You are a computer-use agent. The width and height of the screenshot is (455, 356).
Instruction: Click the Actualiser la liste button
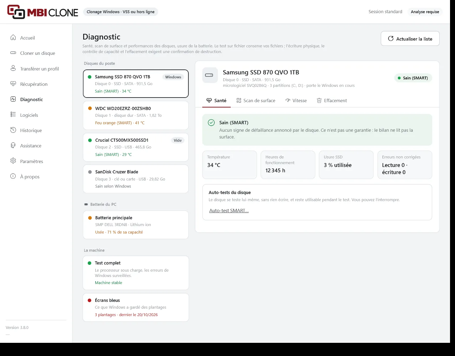click(410, 39)
